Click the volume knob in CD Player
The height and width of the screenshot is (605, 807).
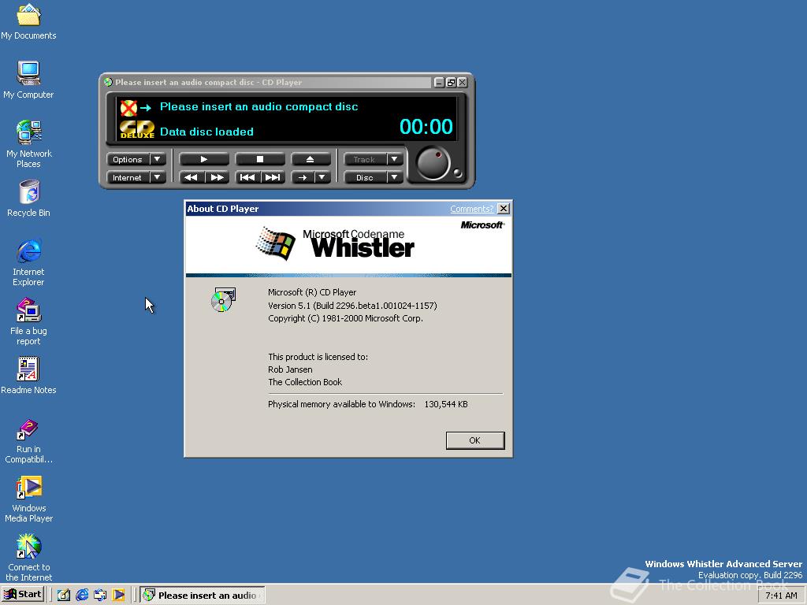point(433,164)
